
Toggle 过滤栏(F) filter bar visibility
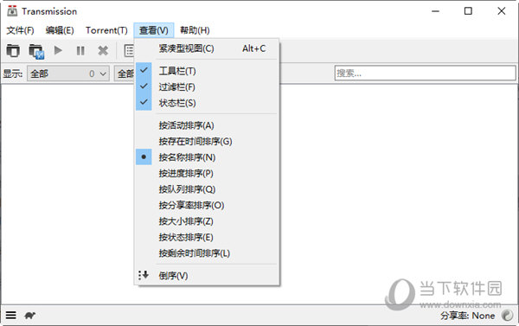[x=208, y=86]
